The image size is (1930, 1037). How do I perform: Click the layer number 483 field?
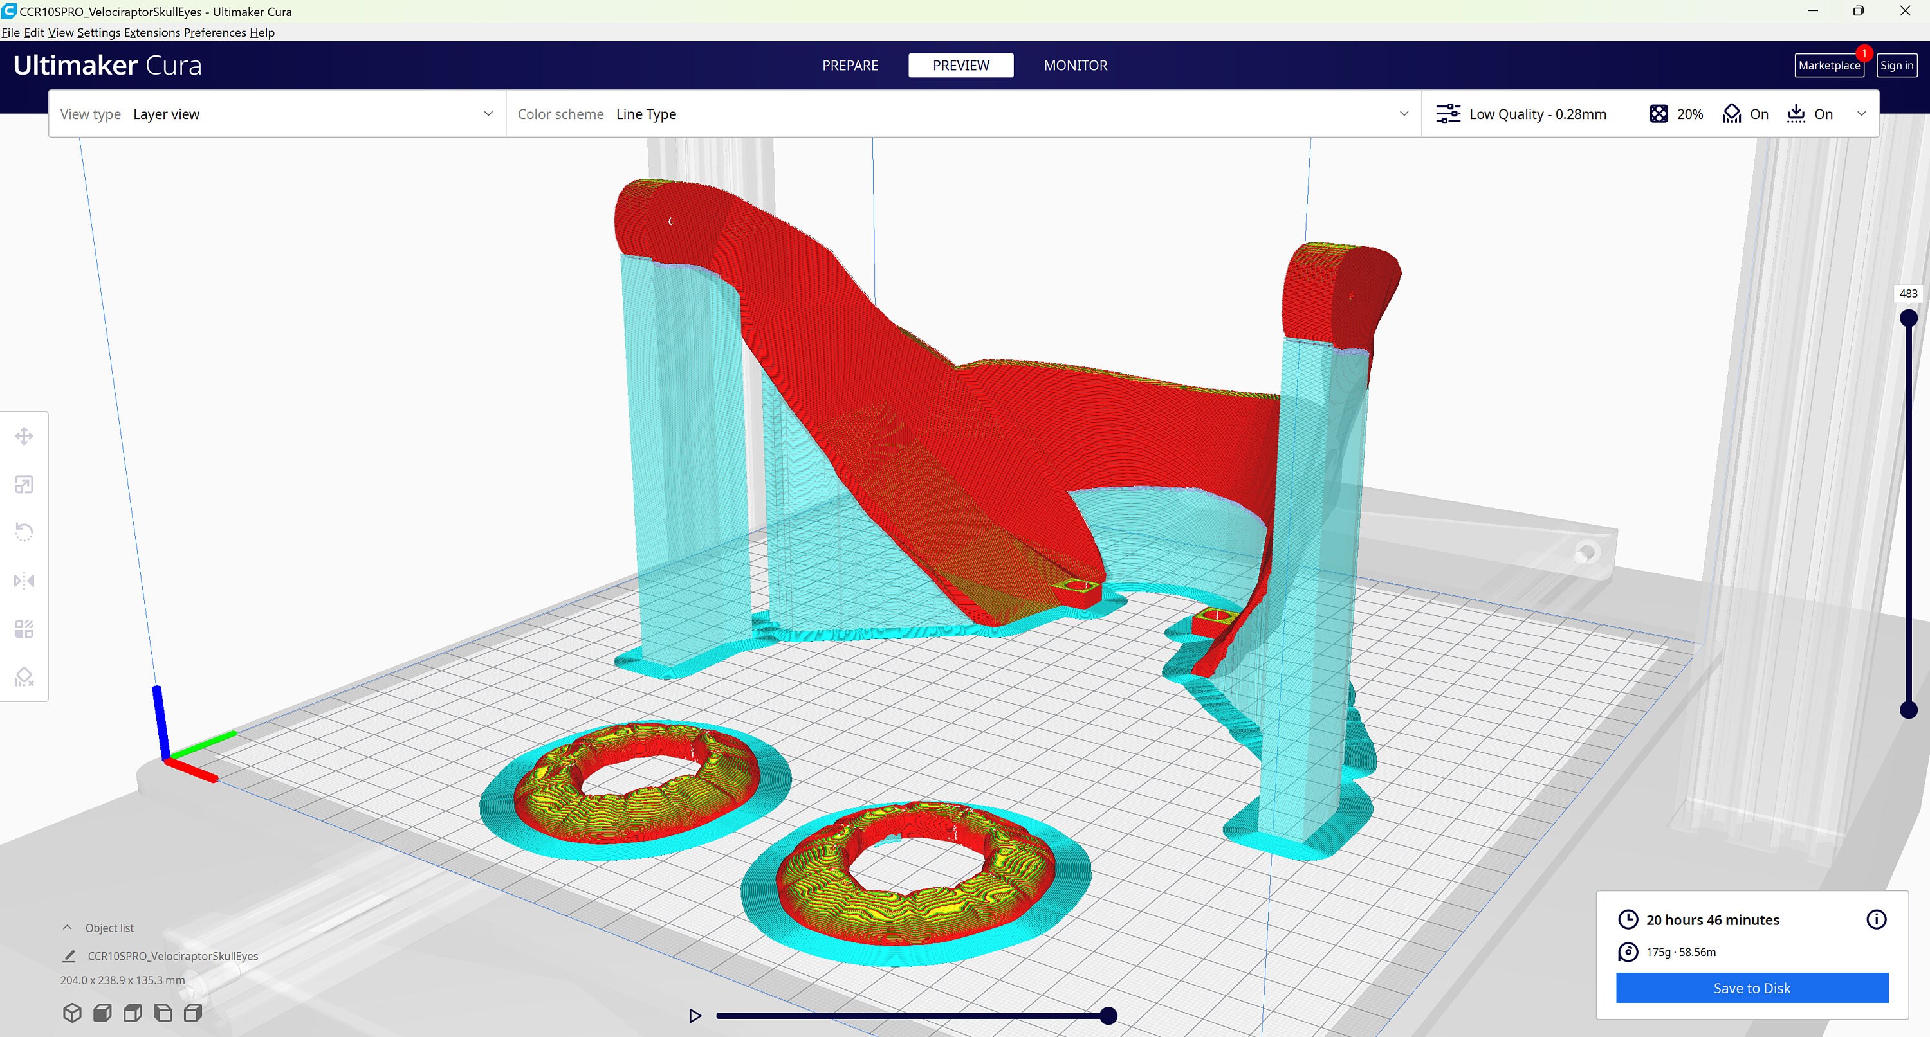[x=1908, y=294]
